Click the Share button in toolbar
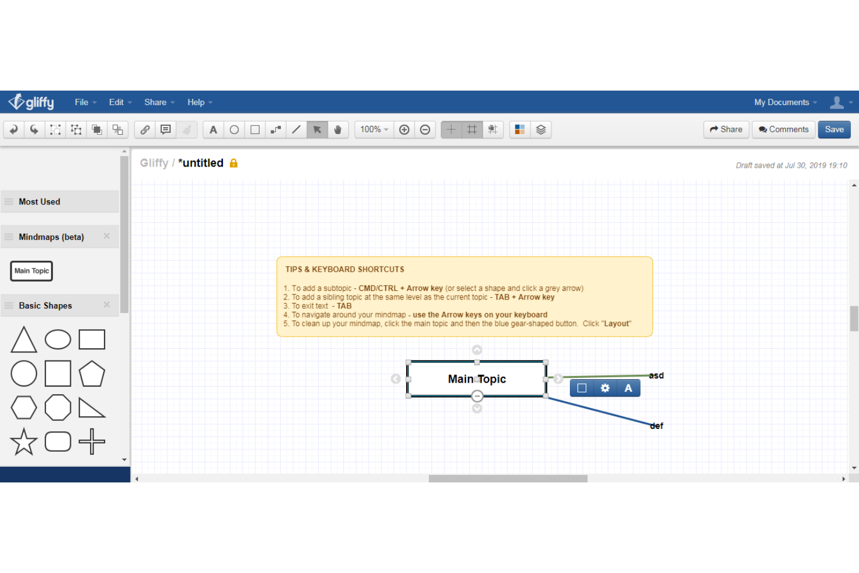The image size is (859, 573). click(x=726, y=129)
